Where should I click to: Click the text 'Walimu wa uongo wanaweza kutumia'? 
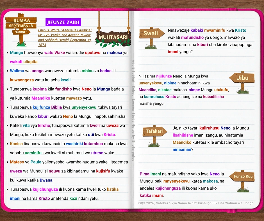point(45,71)
